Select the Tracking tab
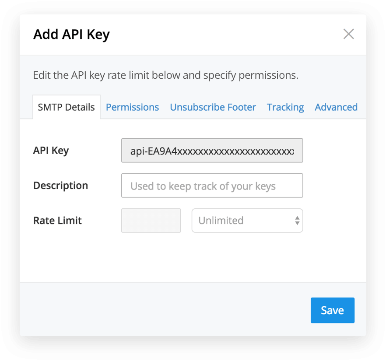The height and width of the screenshot is (361, 386). coord(285,107)
